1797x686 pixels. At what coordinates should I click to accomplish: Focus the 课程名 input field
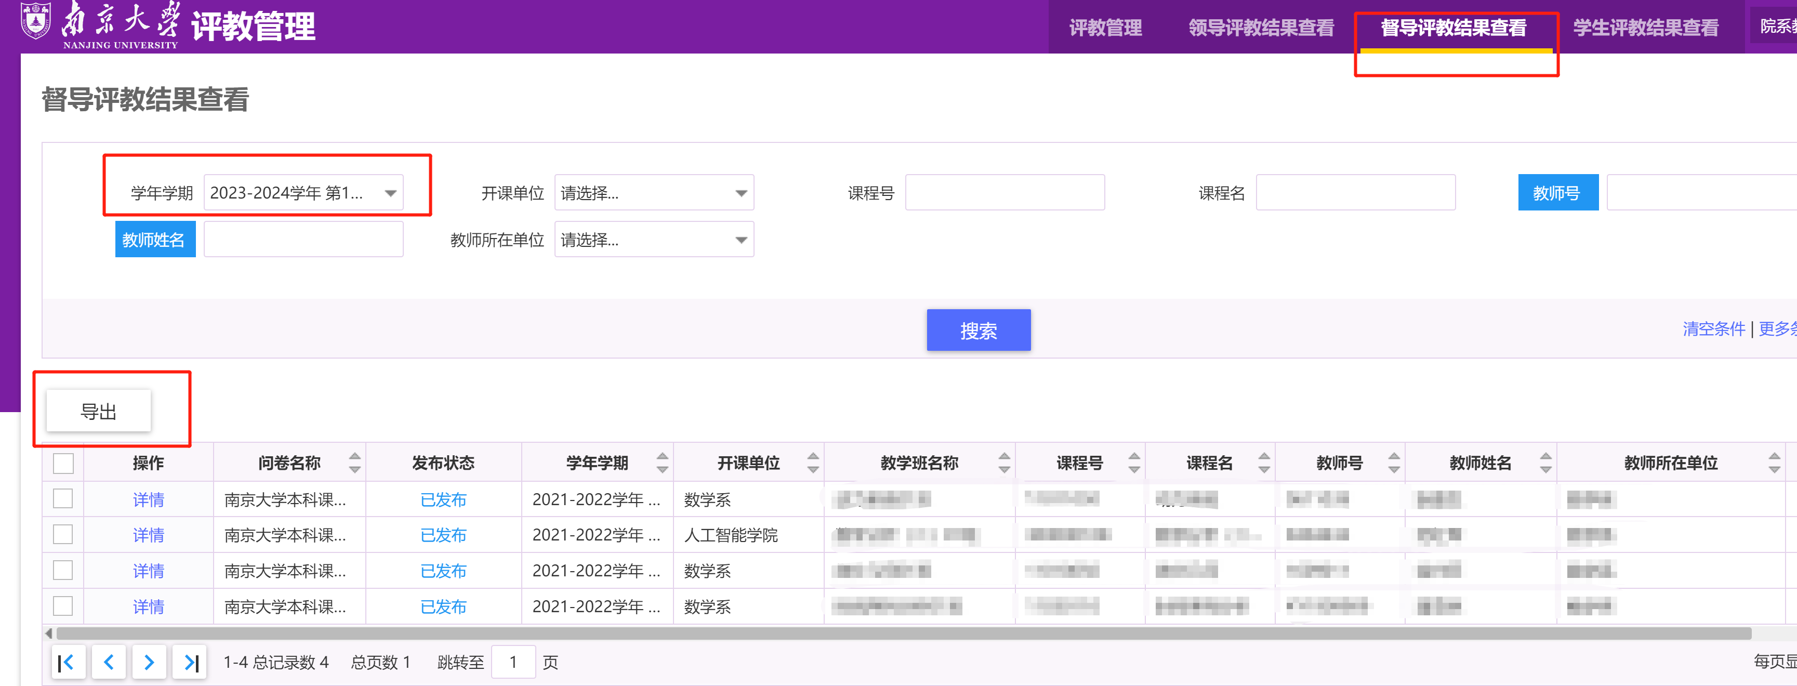pyautogui.click(x=1355, y=193)
